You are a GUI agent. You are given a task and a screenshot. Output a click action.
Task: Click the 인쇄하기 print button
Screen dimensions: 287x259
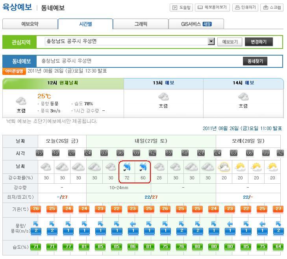click(245, 7)
